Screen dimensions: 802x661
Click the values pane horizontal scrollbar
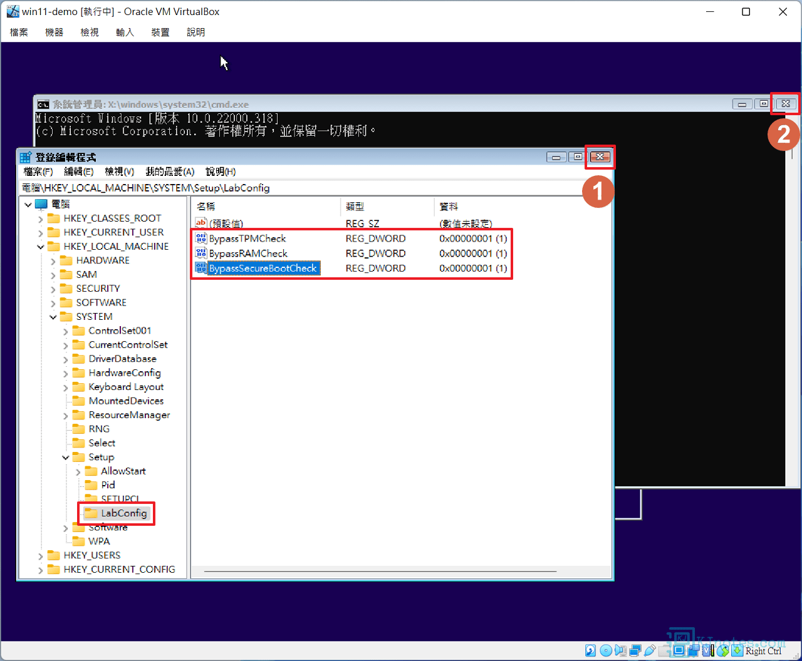(x=380, y=571)
